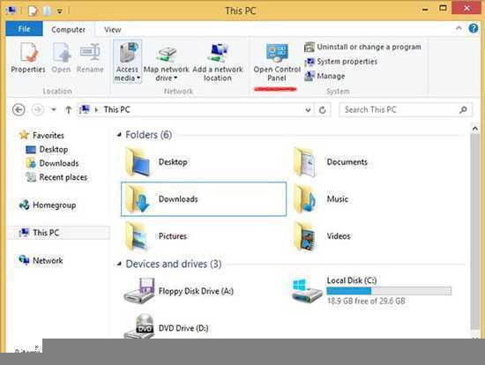Screen dimensions: 485x365
Task: Select Uninstall or change a program
Action: [x=362, y=47]
